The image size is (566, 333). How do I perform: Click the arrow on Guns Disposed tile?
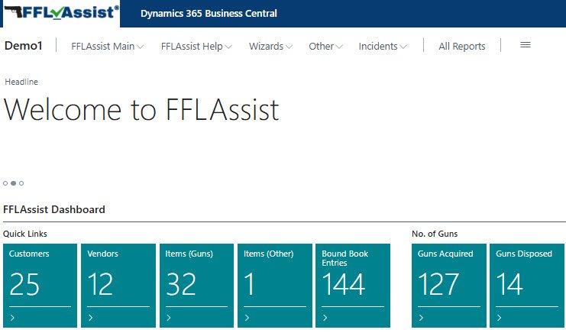[x=499, y=318]
